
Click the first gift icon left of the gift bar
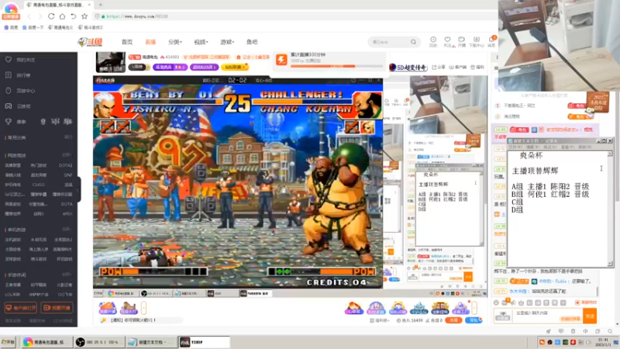107,308
